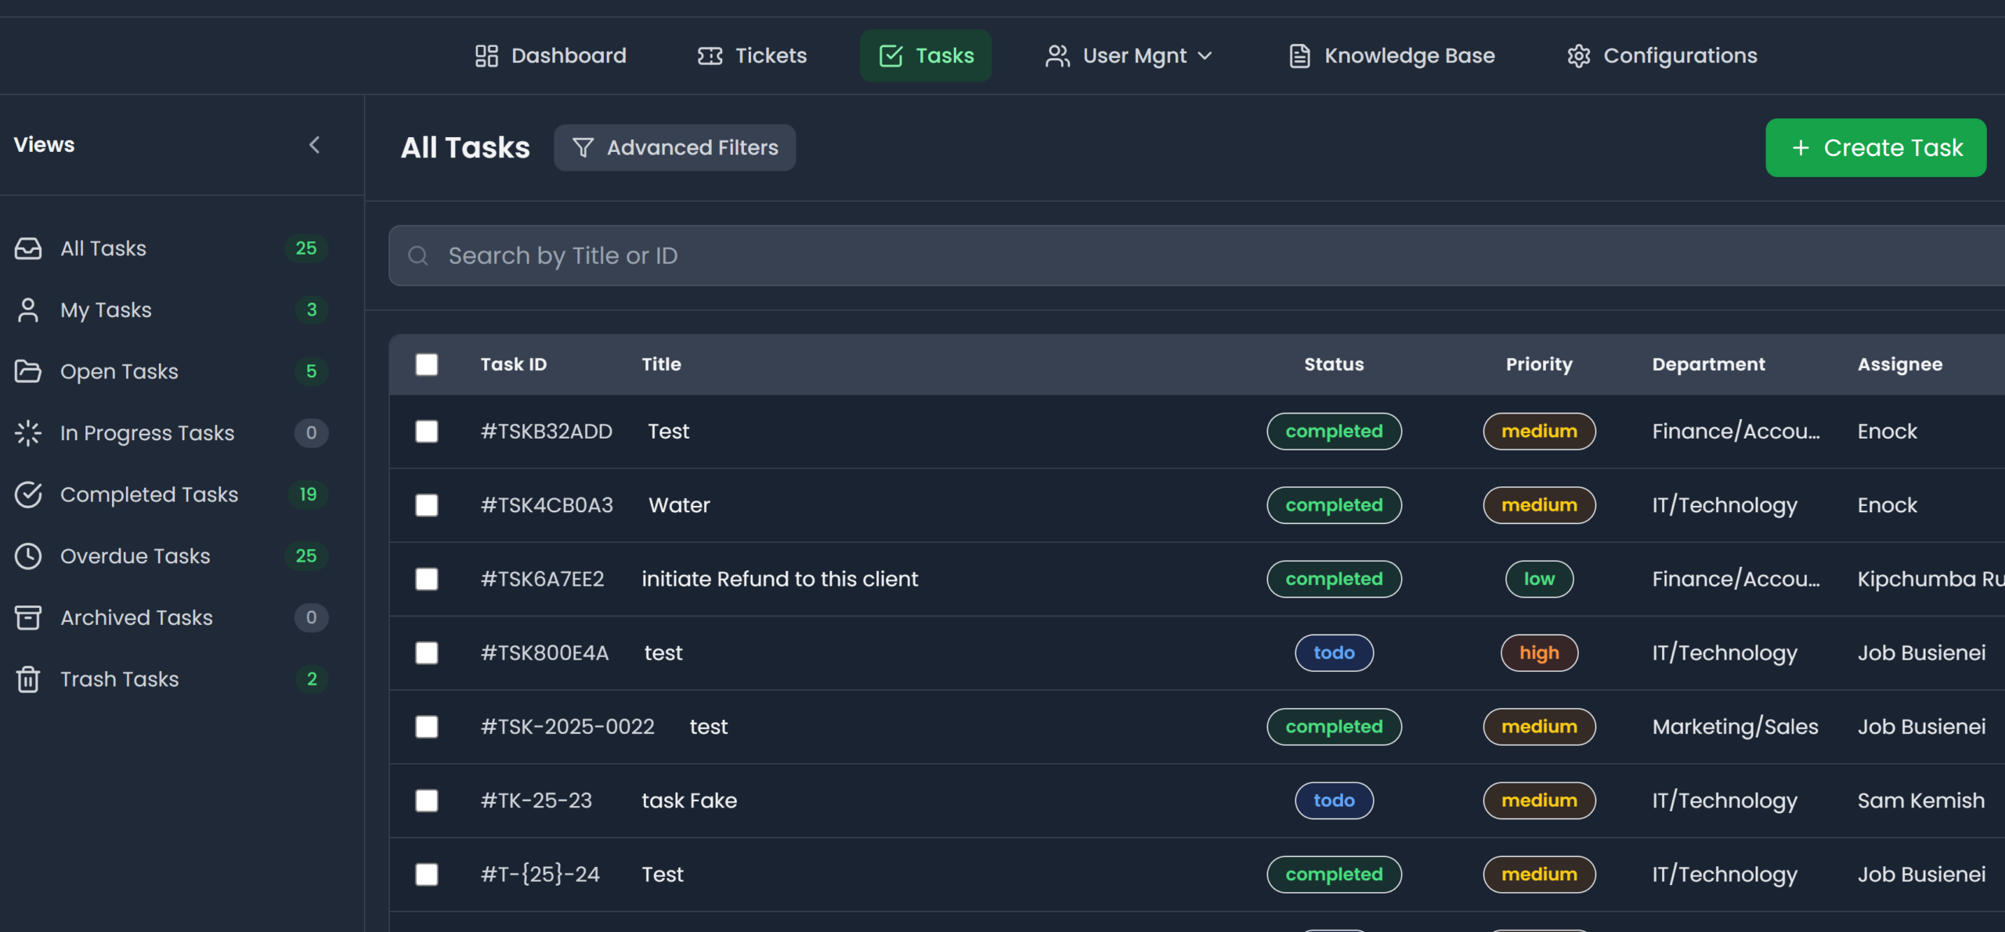Expand the User Mgnt dropdown
This screenshot has width=2005, height=932.
pyautogui.click(x=1129, y=55)
